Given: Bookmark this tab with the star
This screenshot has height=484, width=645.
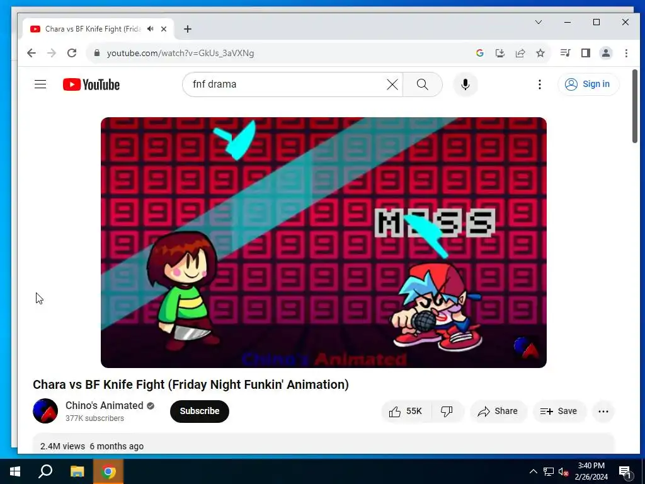Looking at the screenshot, I should pyautogui.click(x=540, y=53).
